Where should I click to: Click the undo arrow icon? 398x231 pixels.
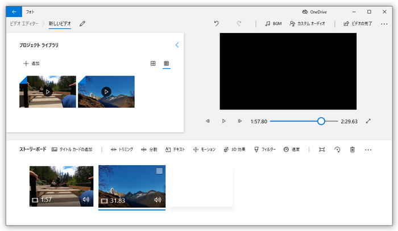click(x=216, y=24)
